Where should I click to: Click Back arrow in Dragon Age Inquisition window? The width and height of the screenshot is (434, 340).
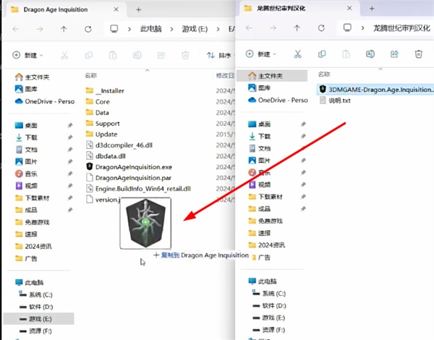16,29
